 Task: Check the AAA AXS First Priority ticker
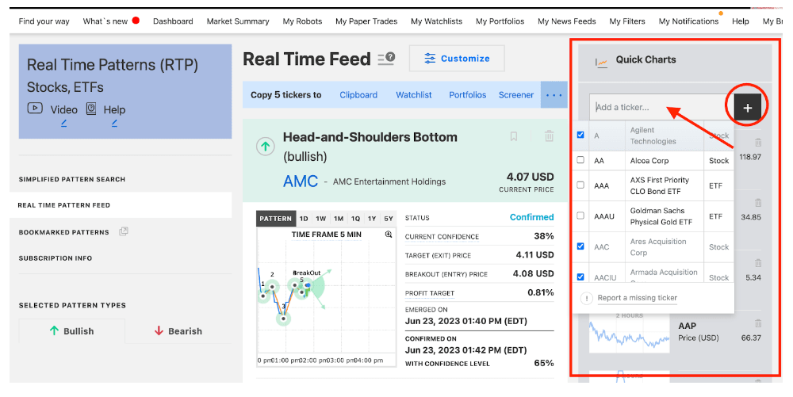tap(580, 185)
